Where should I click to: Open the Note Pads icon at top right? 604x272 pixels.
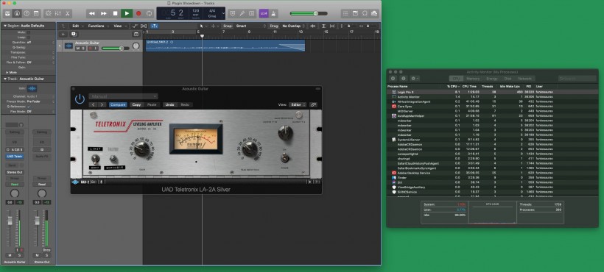[x=355, y=13]
